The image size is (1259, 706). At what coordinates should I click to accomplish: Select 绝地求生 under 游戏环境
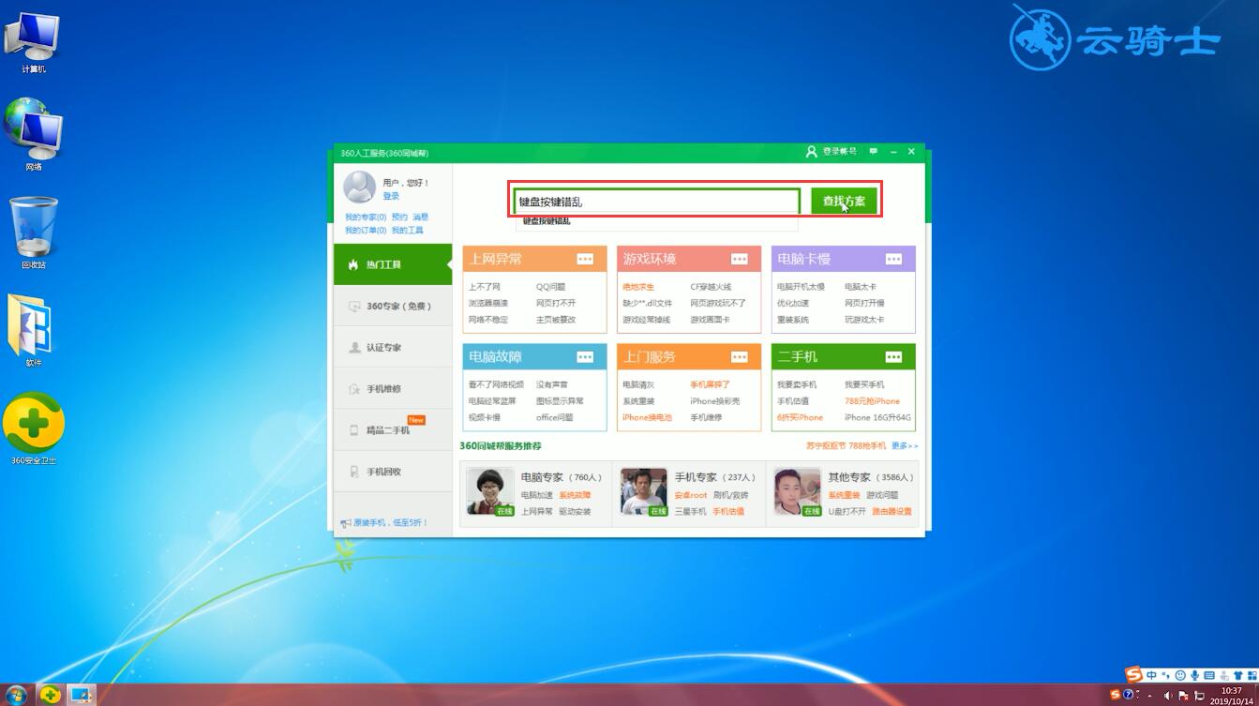pos(638,287)
